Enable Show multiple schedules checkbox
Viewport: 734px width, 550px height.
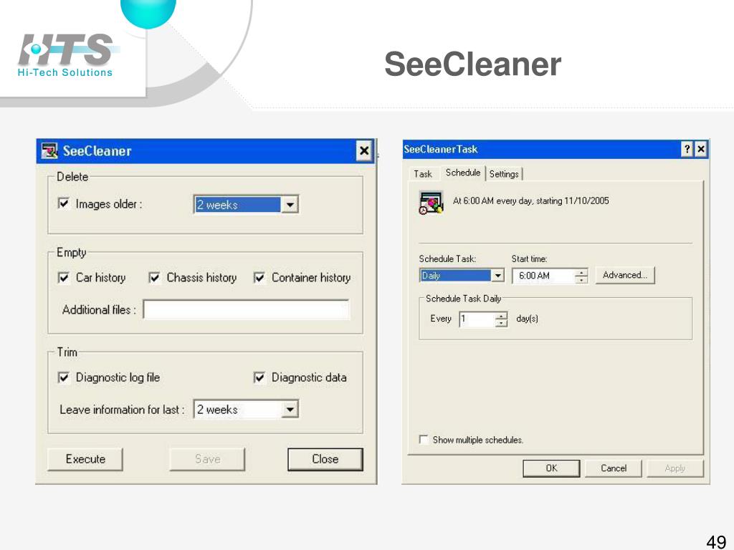pos(424,440)
